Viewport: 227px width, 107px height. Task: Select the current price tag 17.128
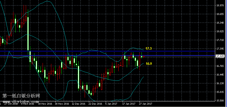pos(220,56)
